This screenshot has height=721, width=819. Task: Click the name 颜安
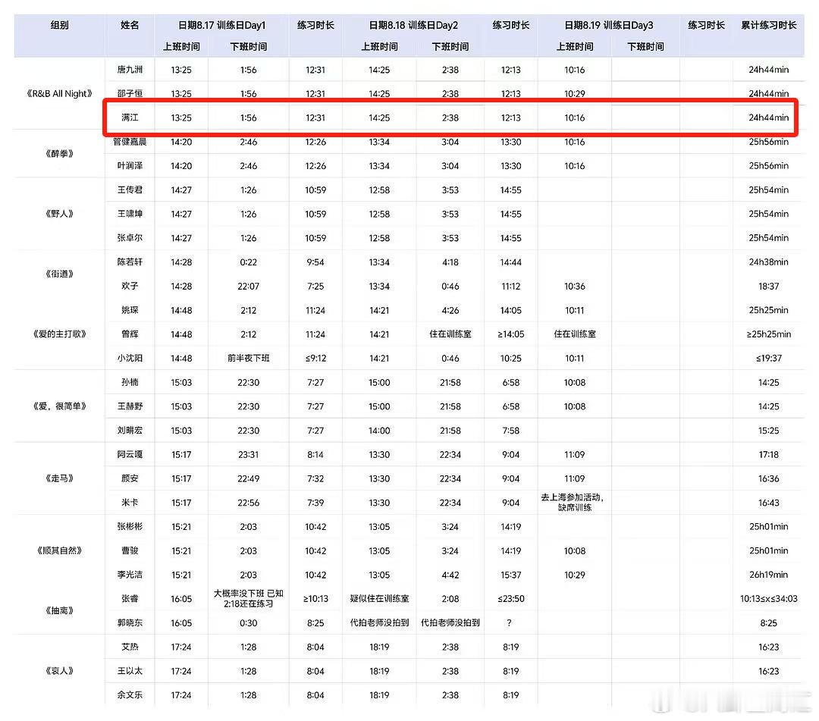click(x=130, y=478)
